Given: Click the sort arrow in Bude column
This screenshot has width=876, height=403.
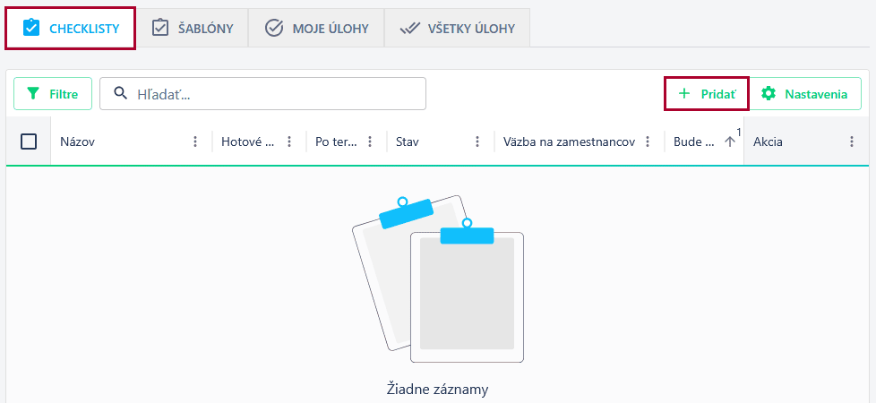Looking at the screenshot, I should pos(730,141).
